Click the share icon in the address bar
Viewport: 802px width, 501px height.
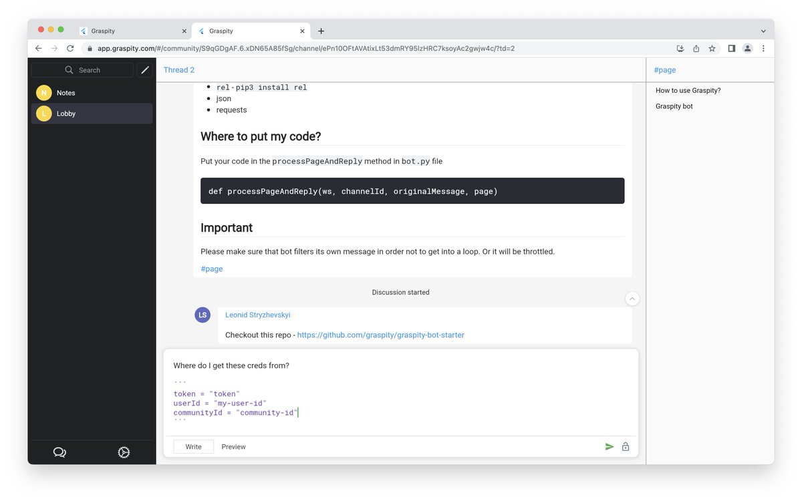(696, 48)
